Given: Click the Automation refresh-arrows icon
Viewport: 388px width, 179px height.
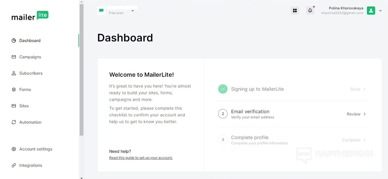Looking at the screenshot, I should (x=14, y=122).
